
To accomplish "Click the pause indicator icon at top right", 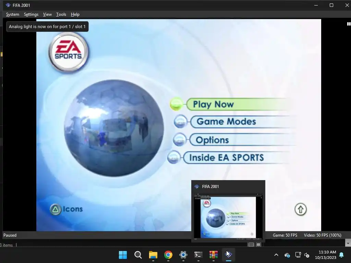I will [349, 24].
